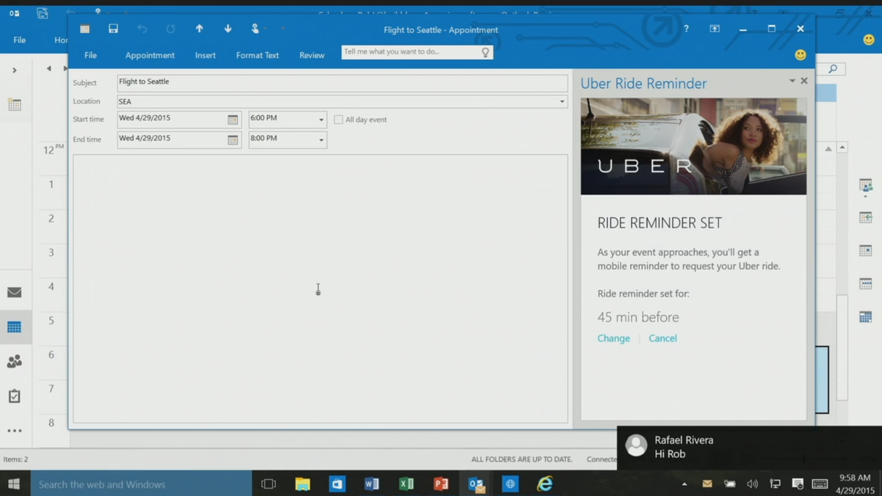The image size is (882, 496).
Task: Open the End time calendar date picker
Action: pos(233,139)
